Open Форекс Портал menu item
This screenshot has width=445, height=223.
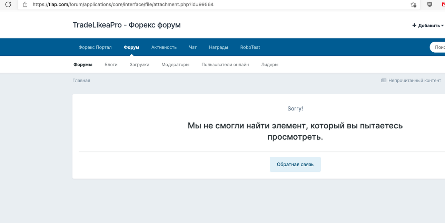click(x=95, y=47)
